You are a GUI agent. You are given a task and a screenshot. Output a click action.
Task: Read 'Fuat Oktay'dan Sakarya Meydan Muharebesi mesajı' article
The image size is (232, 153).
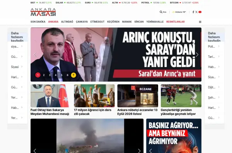click(x=50, y=112)
